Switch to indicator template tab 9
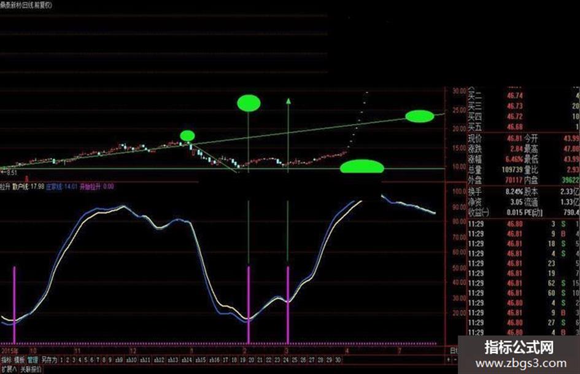The width and height of the screenshot is (580, 374). click(x=110, y=360)
